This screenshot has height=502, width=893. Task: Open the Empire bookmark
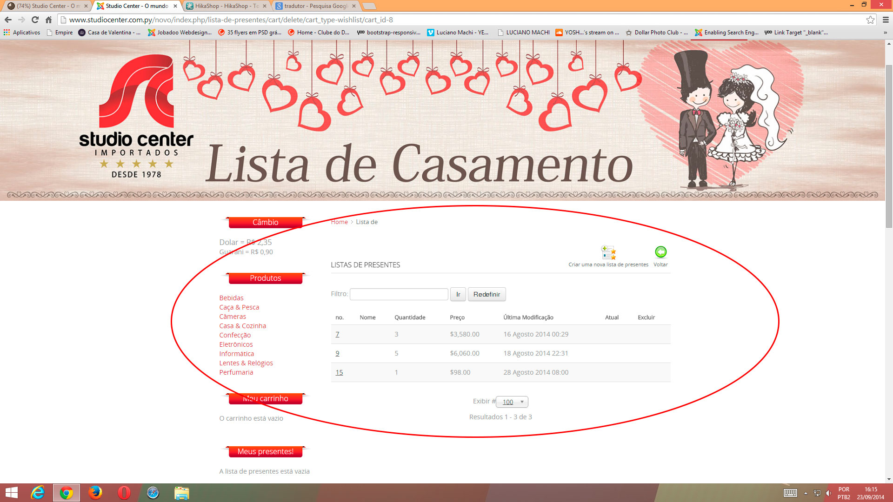[60, 33]
